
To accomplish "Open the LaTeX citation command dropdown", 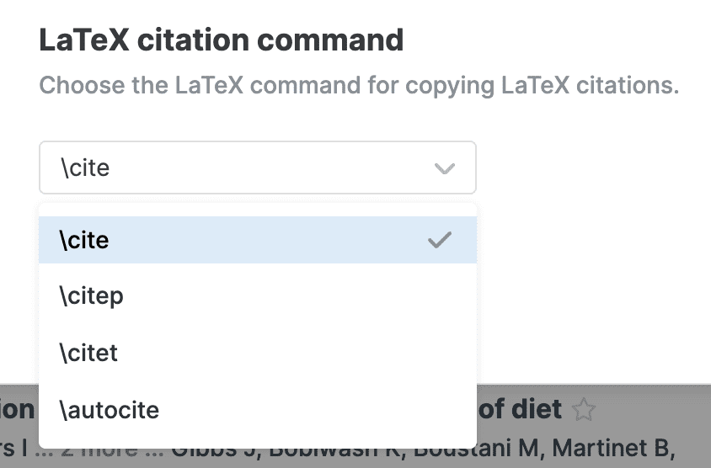I will pos(257,168).
